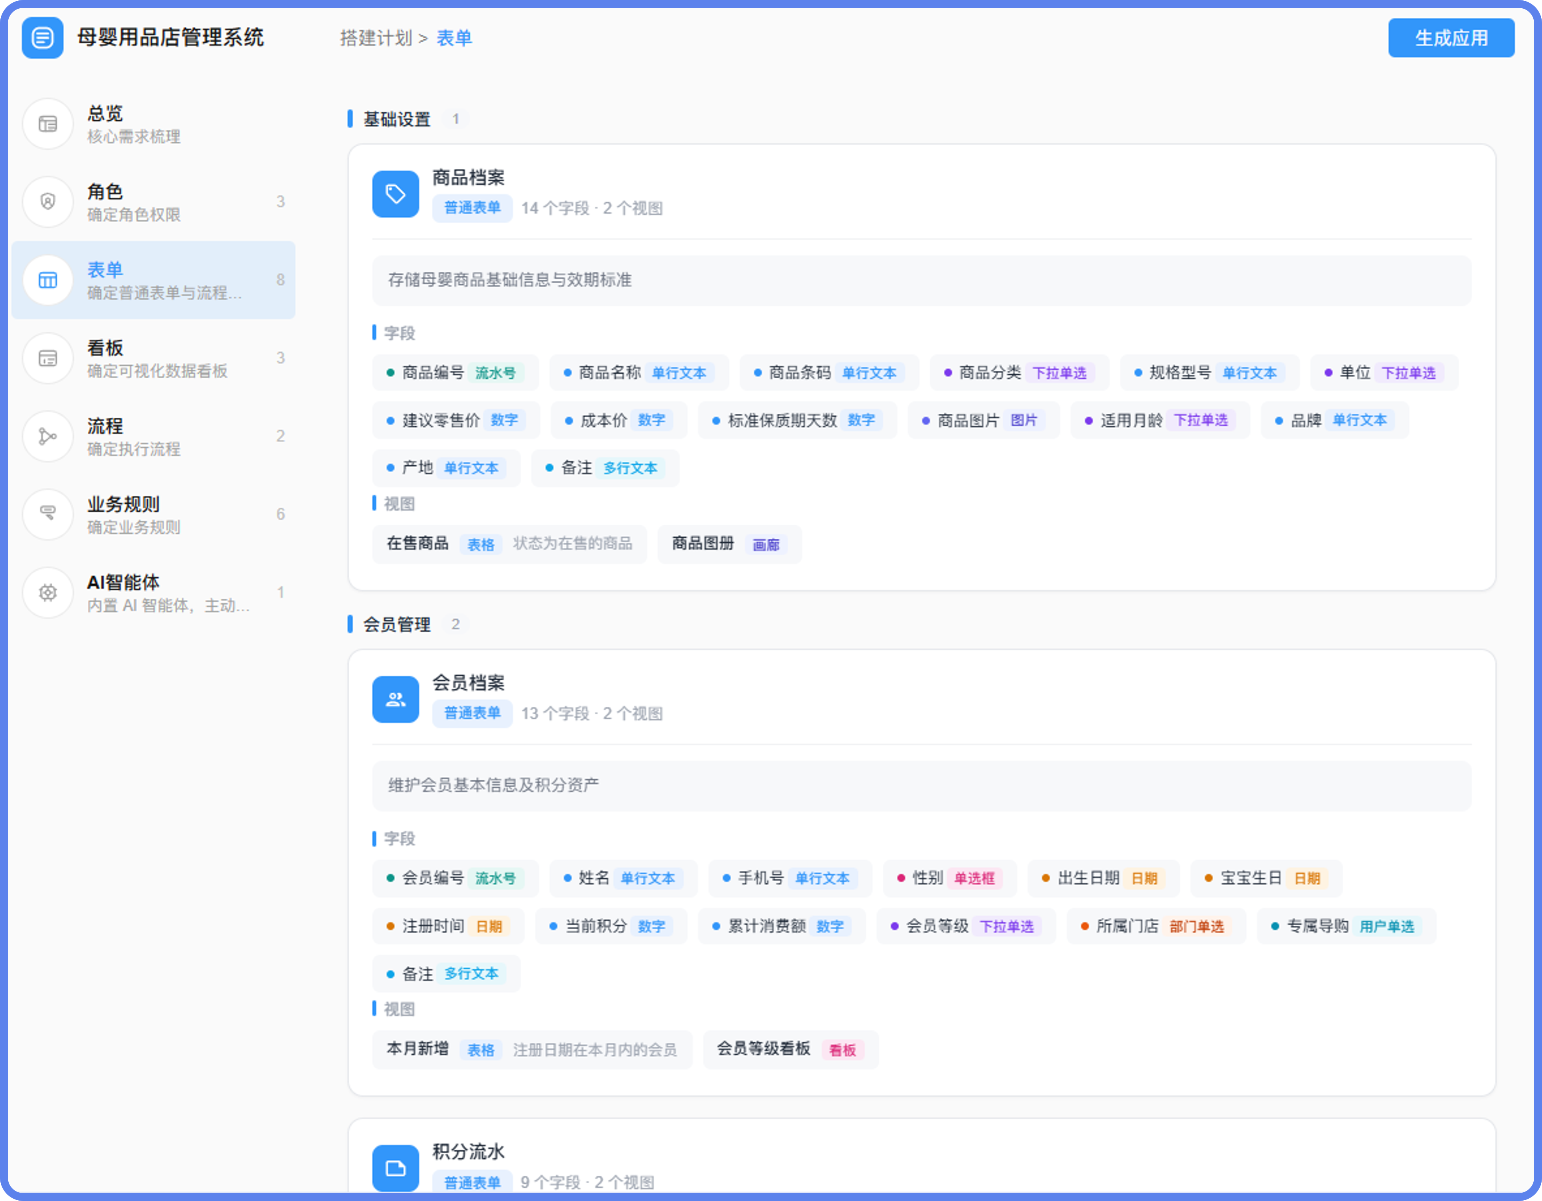Open 业务规则 section label
Image resolution: width=1542 pixels, height=1201 pixels.
(x=124, y=504)
